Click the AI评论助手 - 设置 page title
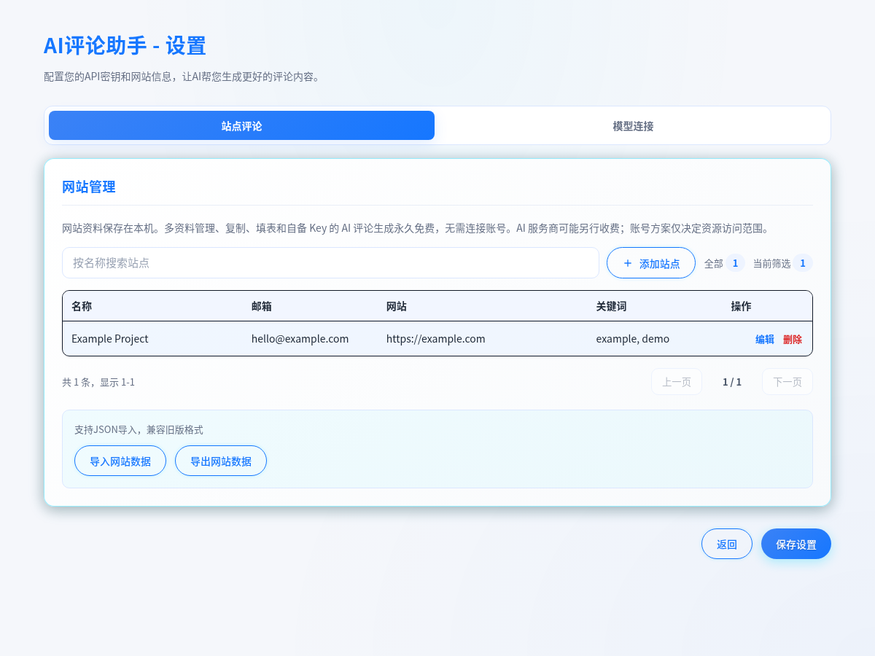875x656 pixels. click(x=125, y=46)
